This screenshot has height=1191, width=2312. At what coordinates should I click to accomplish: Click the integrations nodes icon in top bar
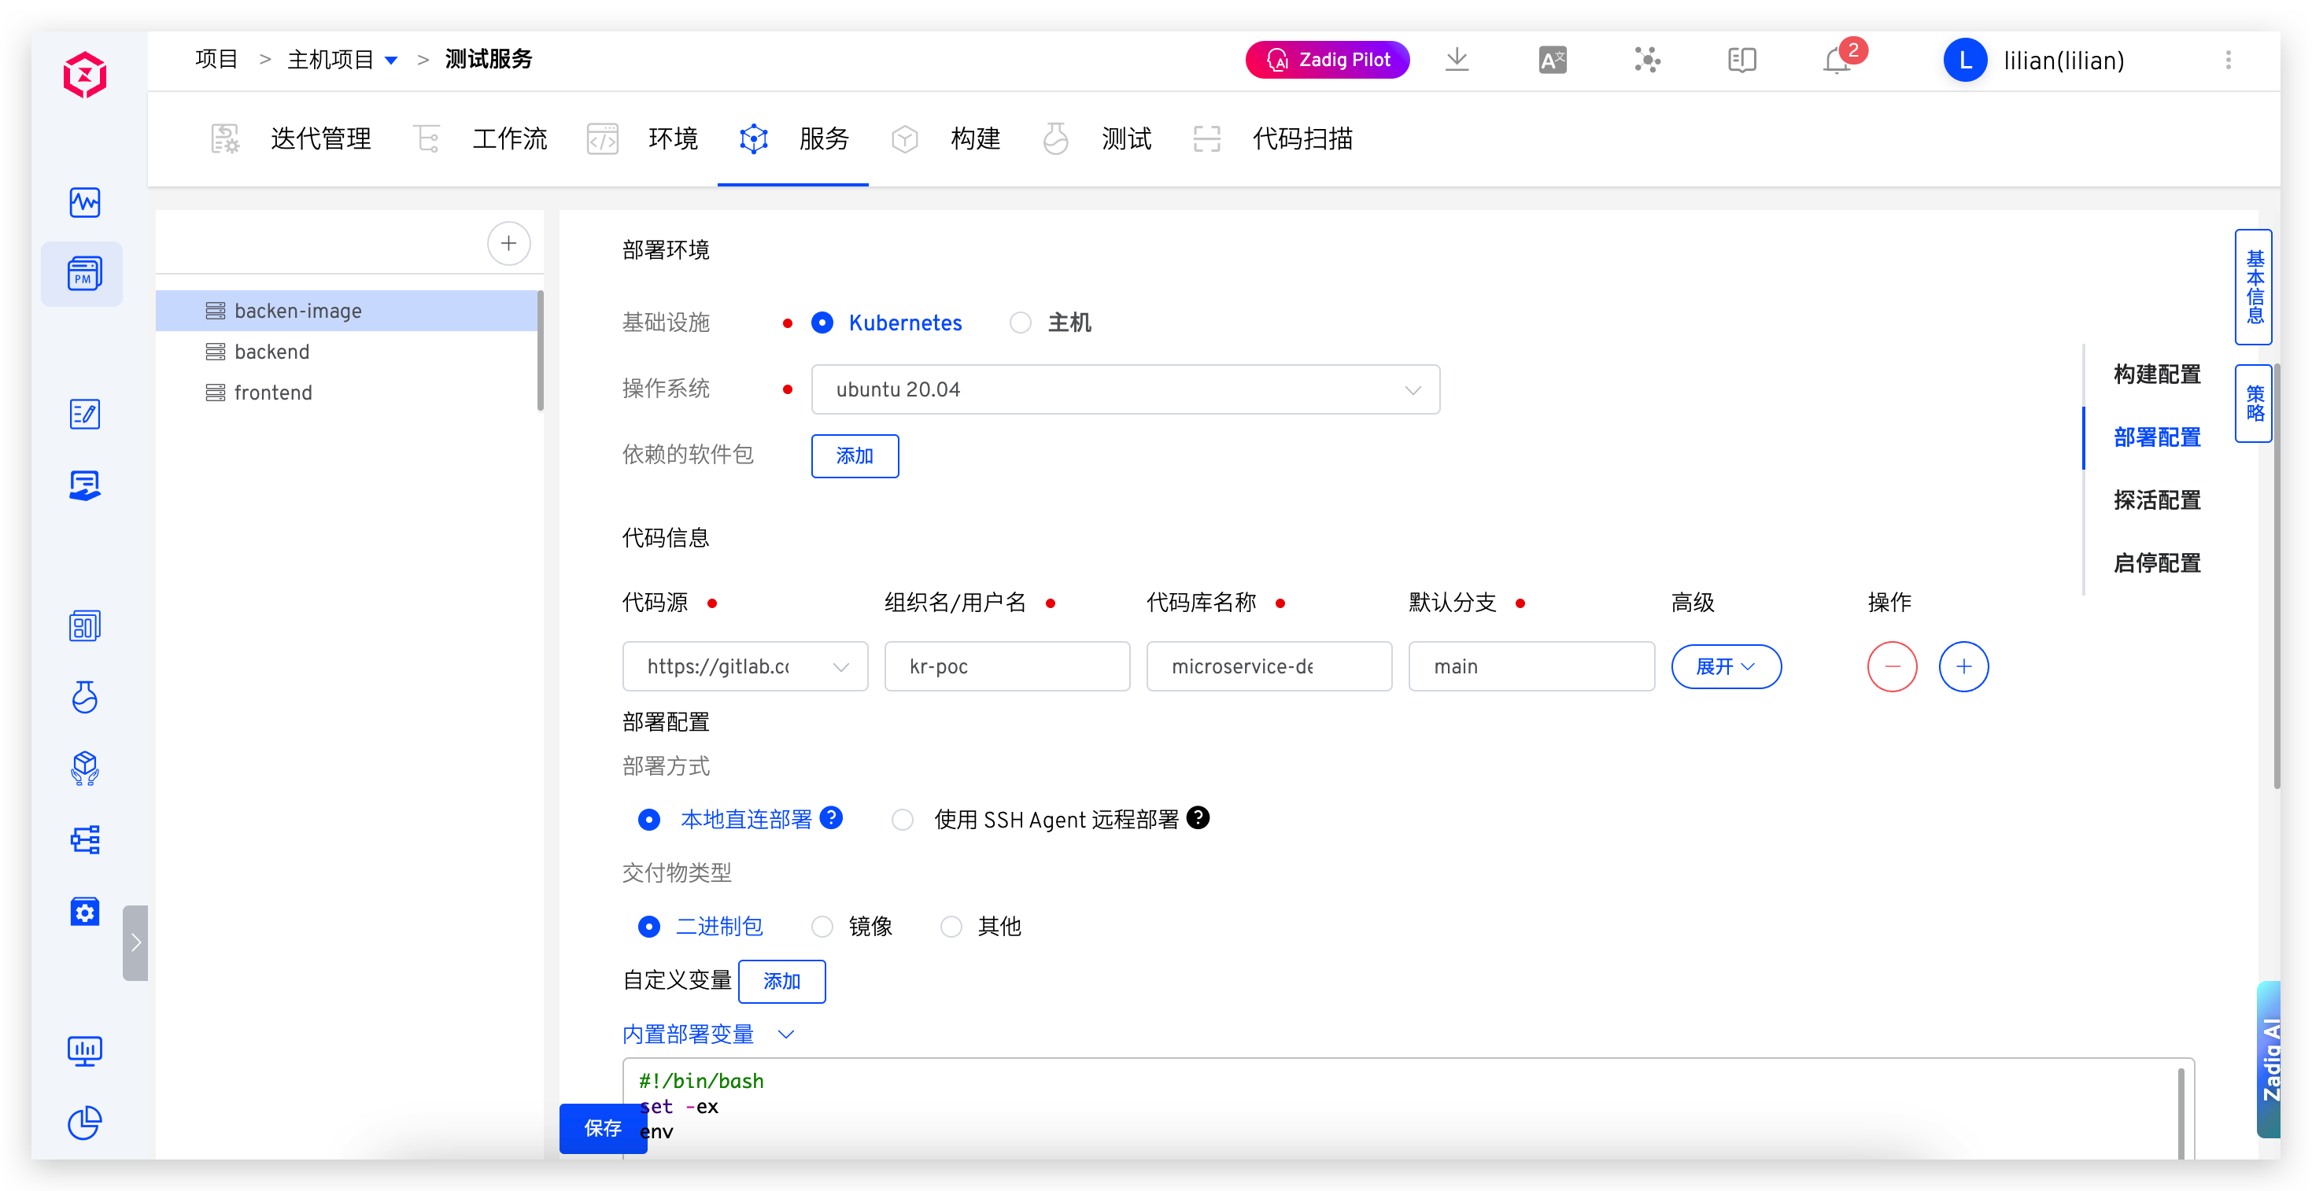click(1648, 59)
